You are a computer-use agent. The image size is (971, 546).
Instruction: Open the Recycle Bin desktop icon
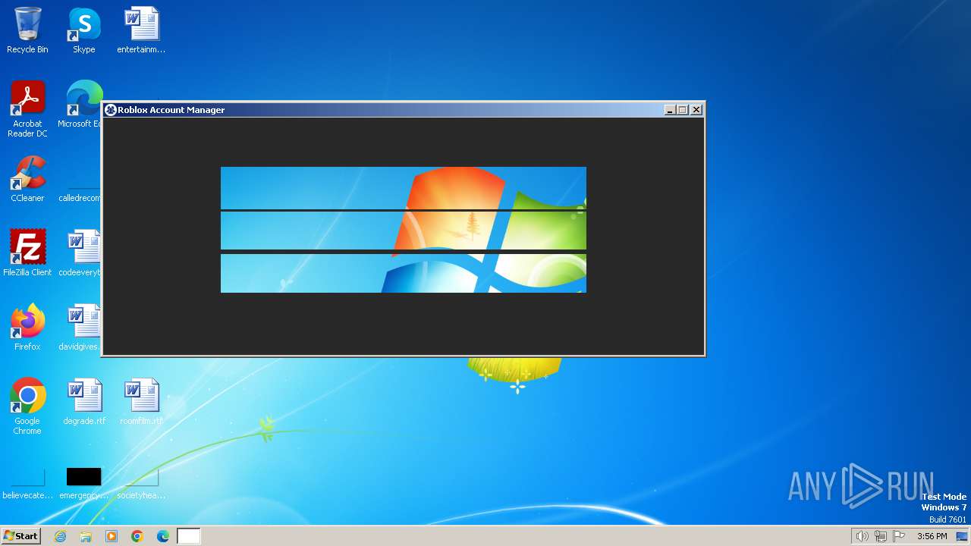(27, 30)
